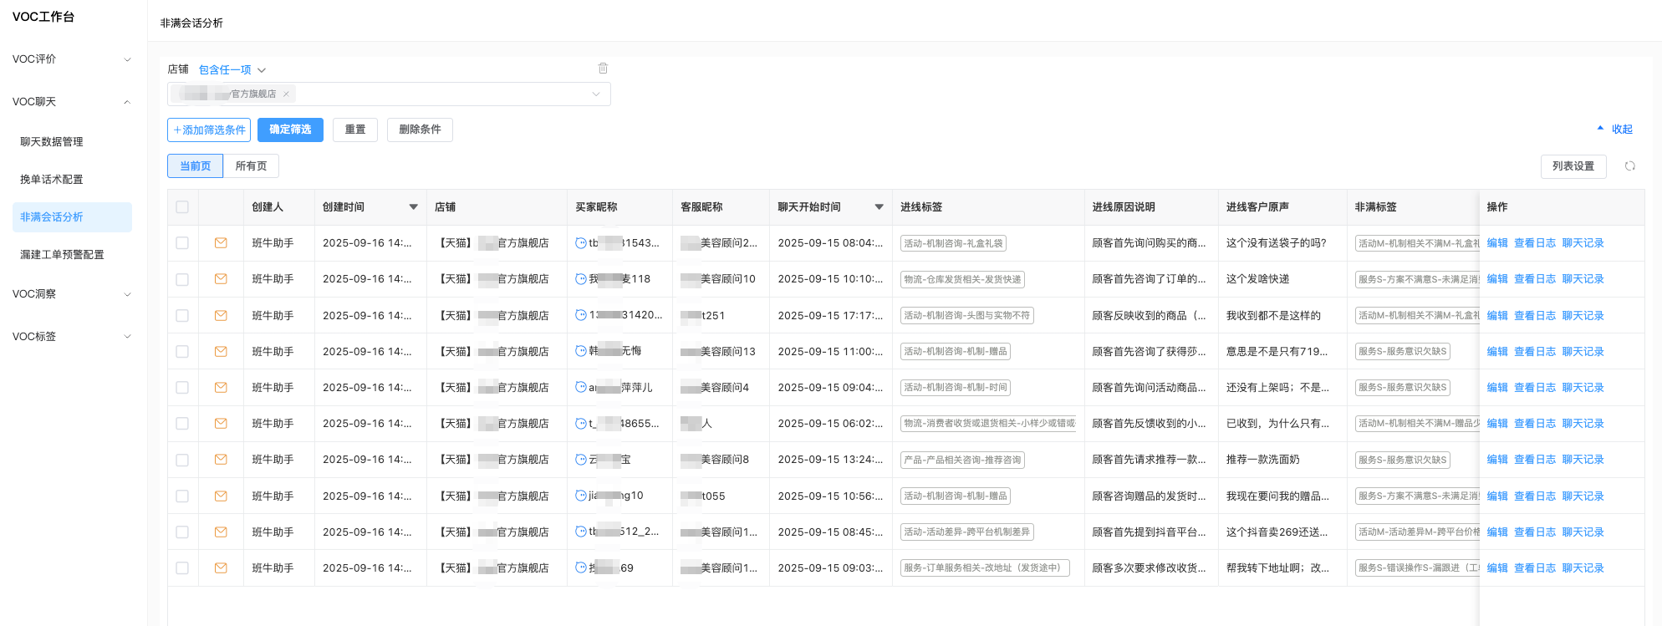Click envelope icon in the 推荐一款洗面奶 row
The height and width of the screenshot is (626, 1662).
tap(221, 460)
